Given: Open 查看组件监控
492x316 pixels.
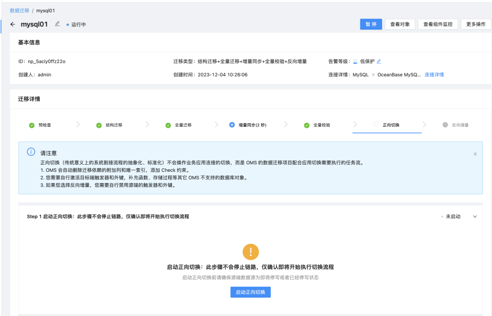Looking at the screenshot, I should [438, 24].
